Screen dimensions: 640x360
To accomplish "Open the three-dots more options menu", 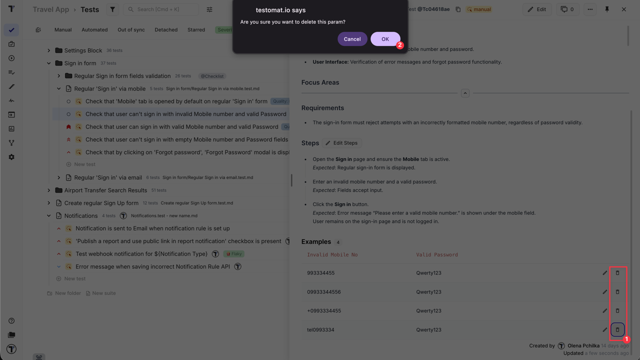I will (x=590, y=9).
